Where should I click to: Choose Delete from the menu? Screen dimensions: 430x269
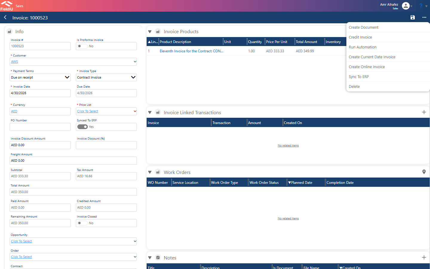[388, 86]
